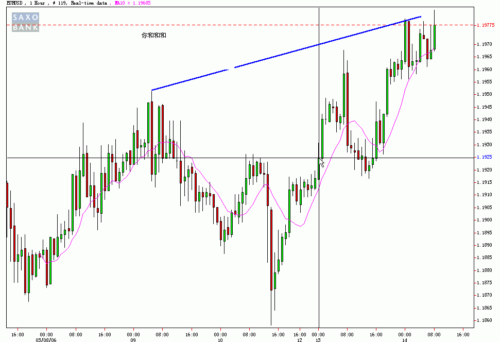The image size is (500, 342).
Task: Click the 1.1965 price axis label
Action: click(x=485, y=57)
